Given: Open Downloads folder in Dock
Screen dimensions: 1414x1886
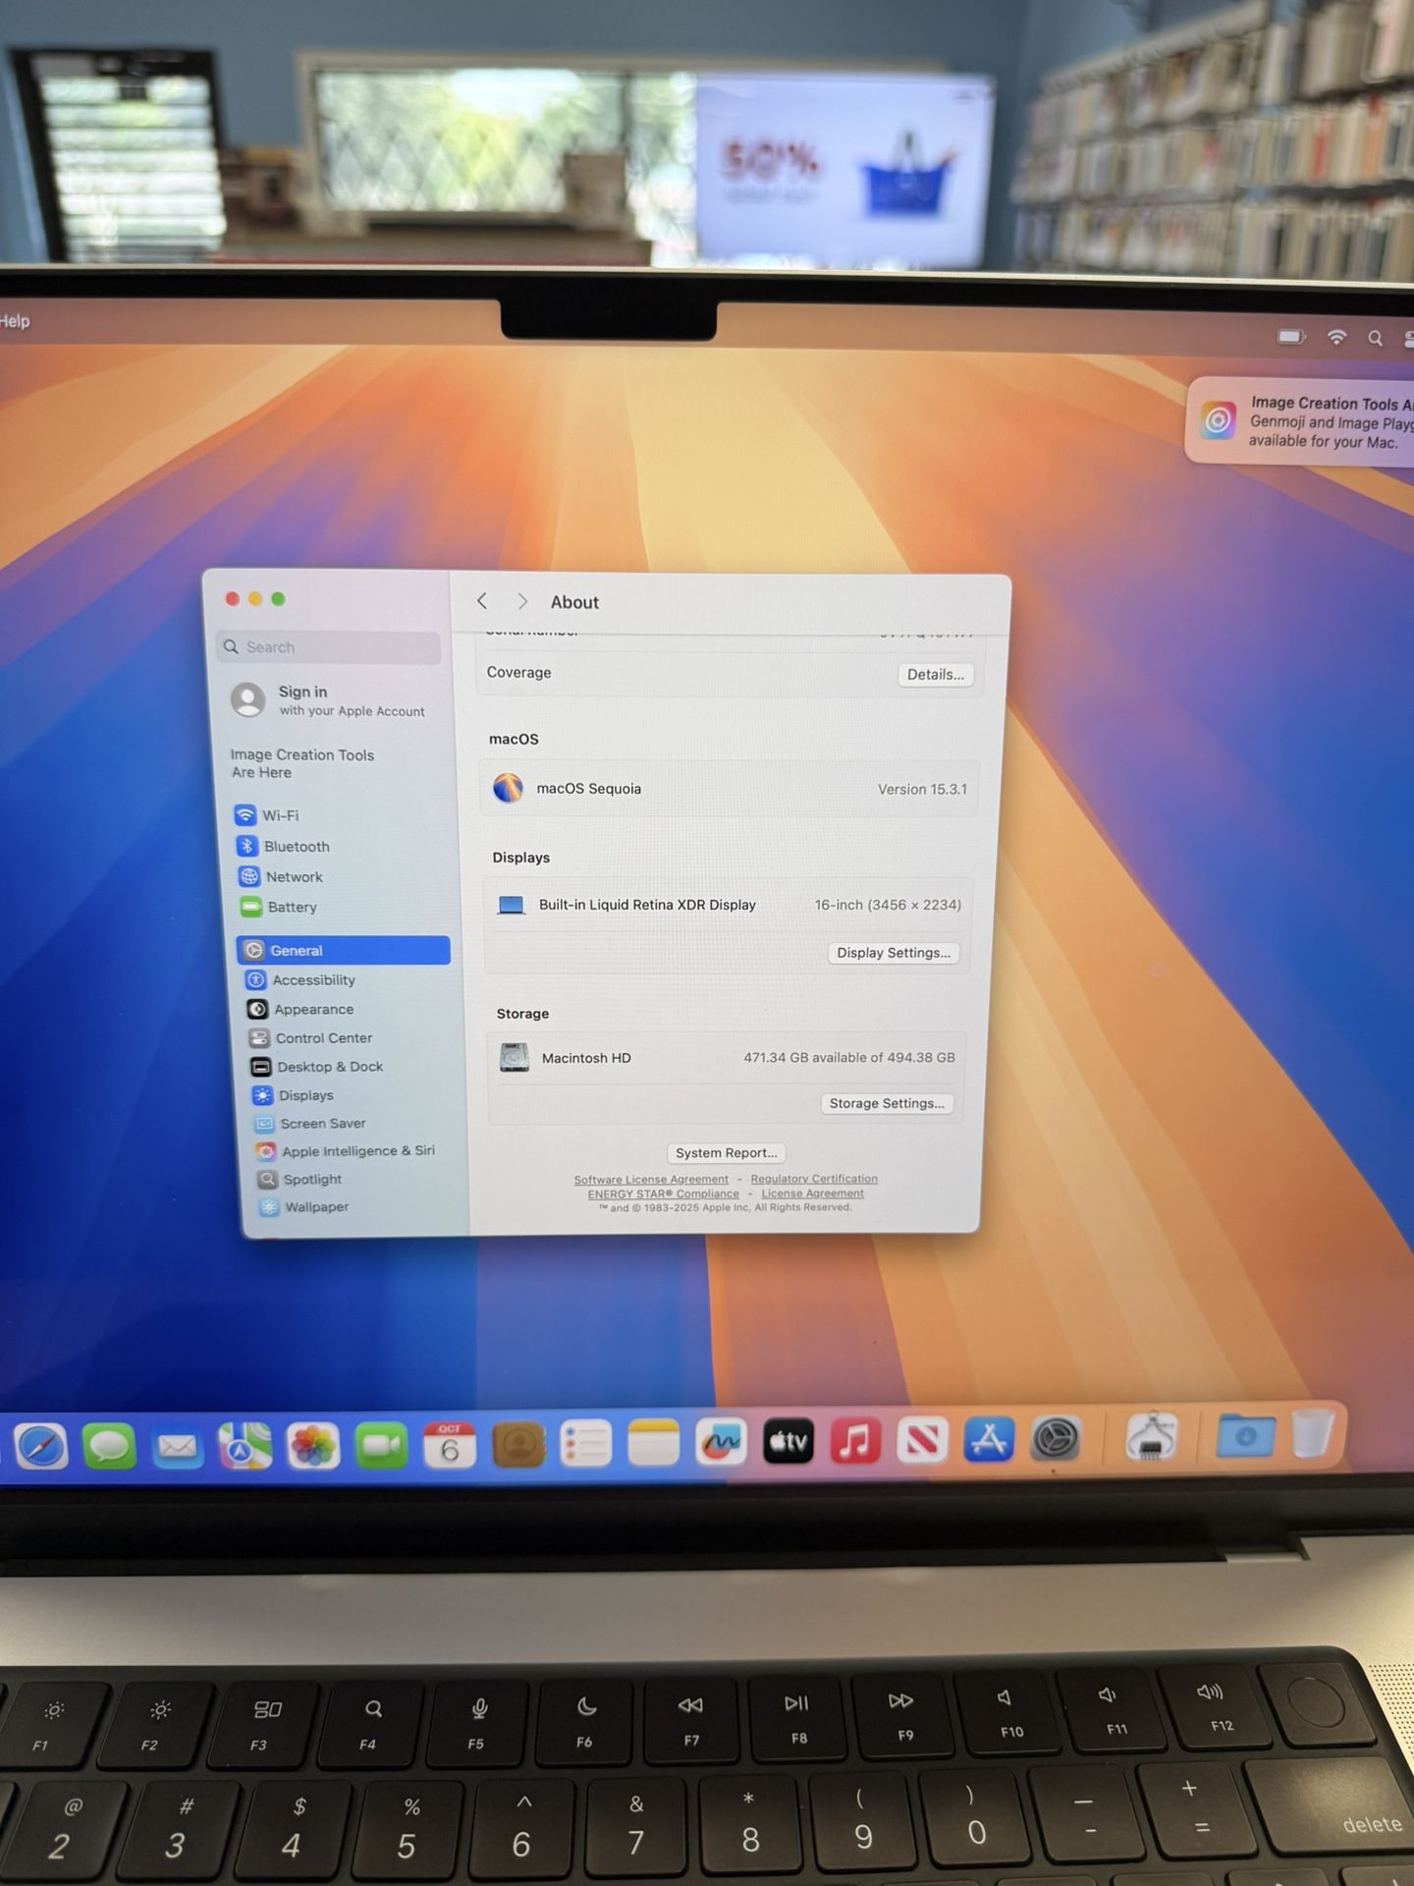Looking at the screenshot, I should [x=1245, y=1436].
